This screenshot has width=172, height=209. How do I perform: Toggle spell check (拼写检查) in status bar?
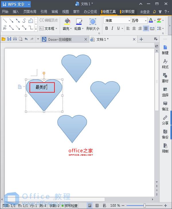[70, 206]
